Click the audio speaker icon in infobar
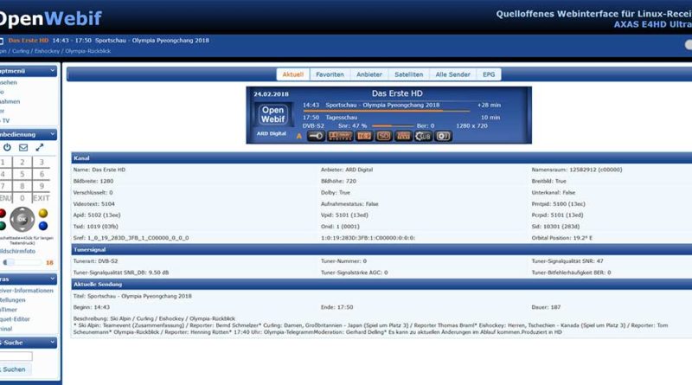This screenshot has width=692, height=385. 443,136
